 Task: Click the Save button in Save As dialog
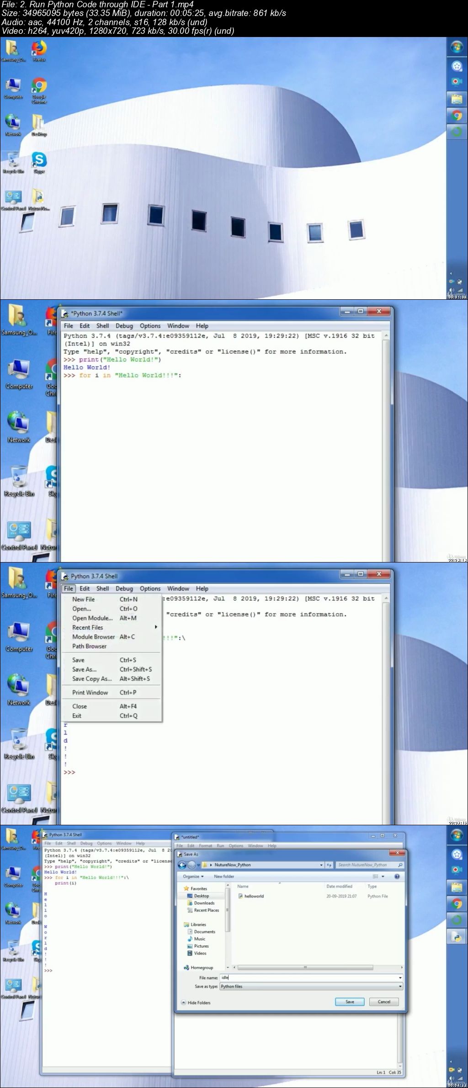coord(350,1002)
